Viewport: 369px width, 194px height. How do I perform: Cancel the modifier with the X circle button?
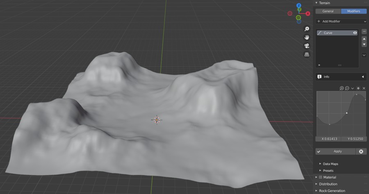[361, 151]
